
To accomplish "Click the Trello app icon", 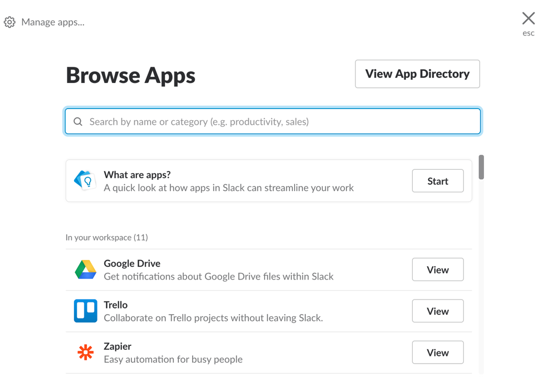I will pos(85,311).
